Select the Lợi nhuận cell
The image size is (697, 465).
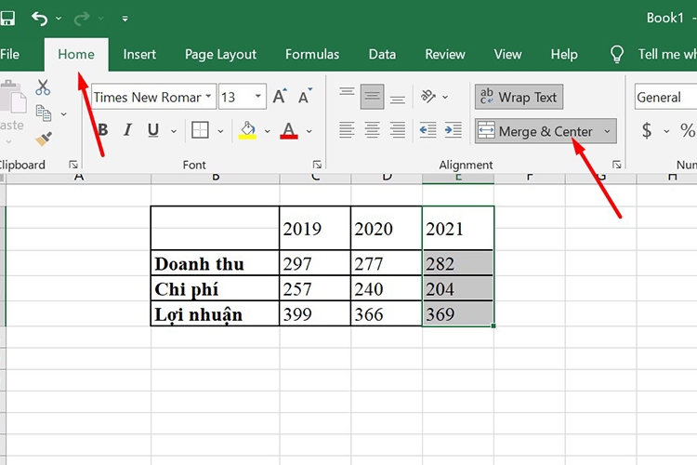(x=216, y=313)
